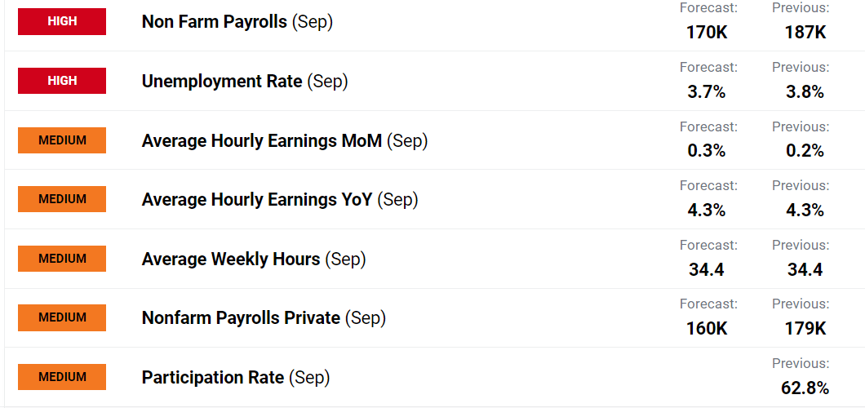Screen dimensions: 865x408
Task: Click the HIGH badge beside Unemployment Rate
Action: click(x=62, y=81)
